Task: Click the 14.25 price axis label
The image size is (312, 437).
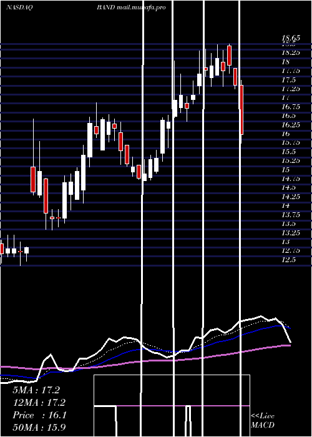Action: [291, 197]
